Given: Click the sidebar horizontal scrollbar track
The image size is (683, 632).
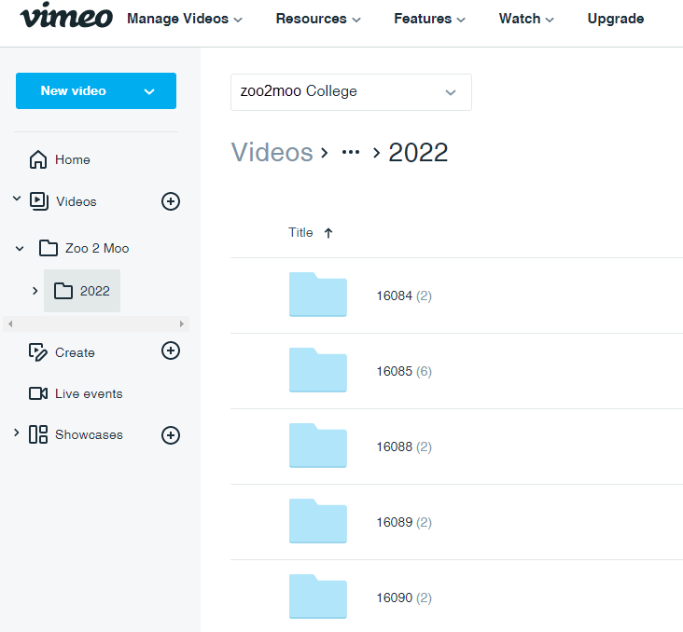Looking at the screenshot, I should point(96,323).
